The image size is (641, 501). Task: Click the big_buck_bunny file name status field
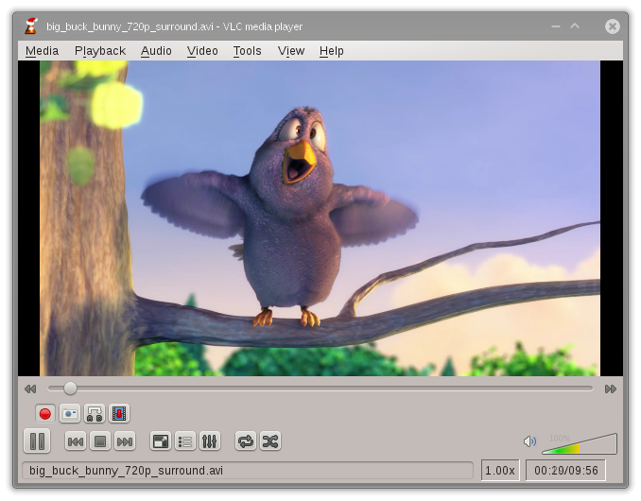pos(248,471)
